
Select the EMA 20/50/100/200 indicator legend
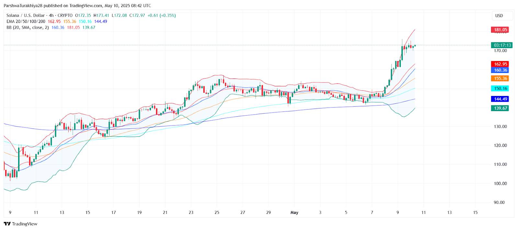[26, 22]
